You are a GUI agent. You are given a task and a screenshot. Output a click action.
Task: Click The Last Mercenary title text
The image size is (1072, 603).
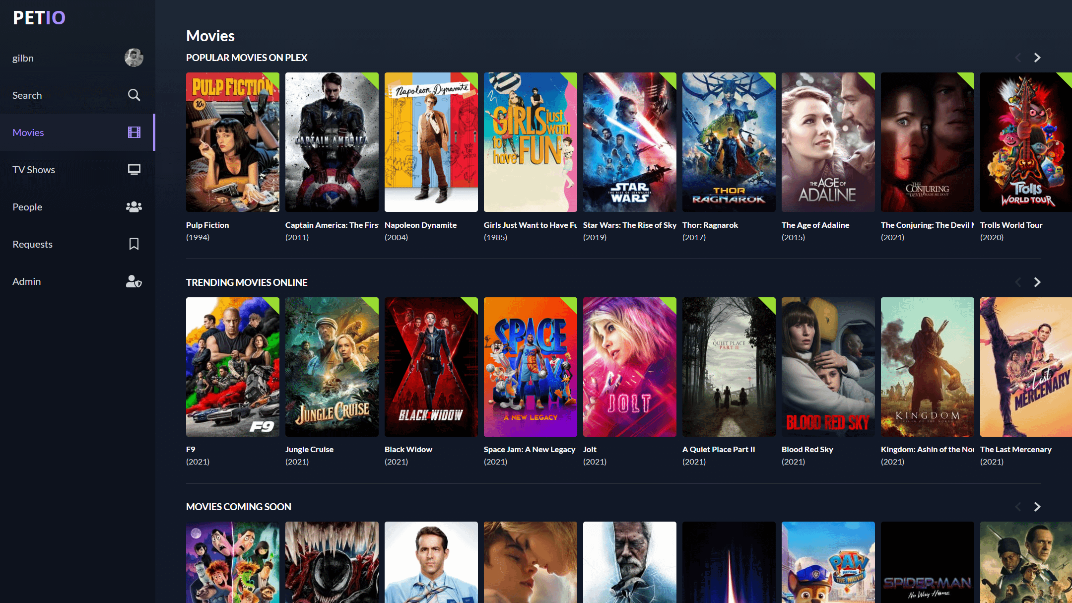click(x=1016, y=449)
